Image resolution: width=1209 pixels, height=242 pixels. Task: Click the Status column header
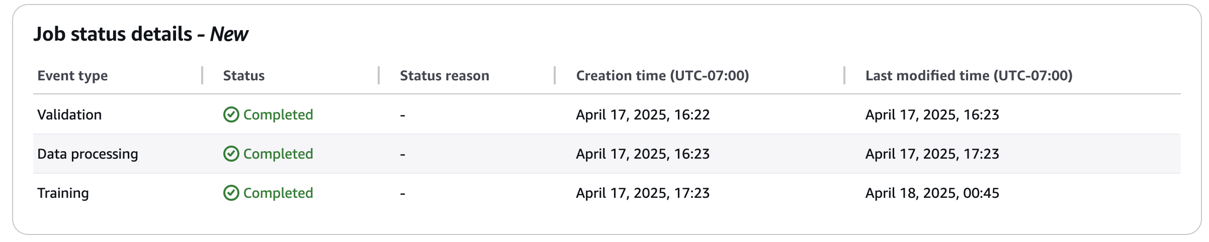tap(244, 76)
